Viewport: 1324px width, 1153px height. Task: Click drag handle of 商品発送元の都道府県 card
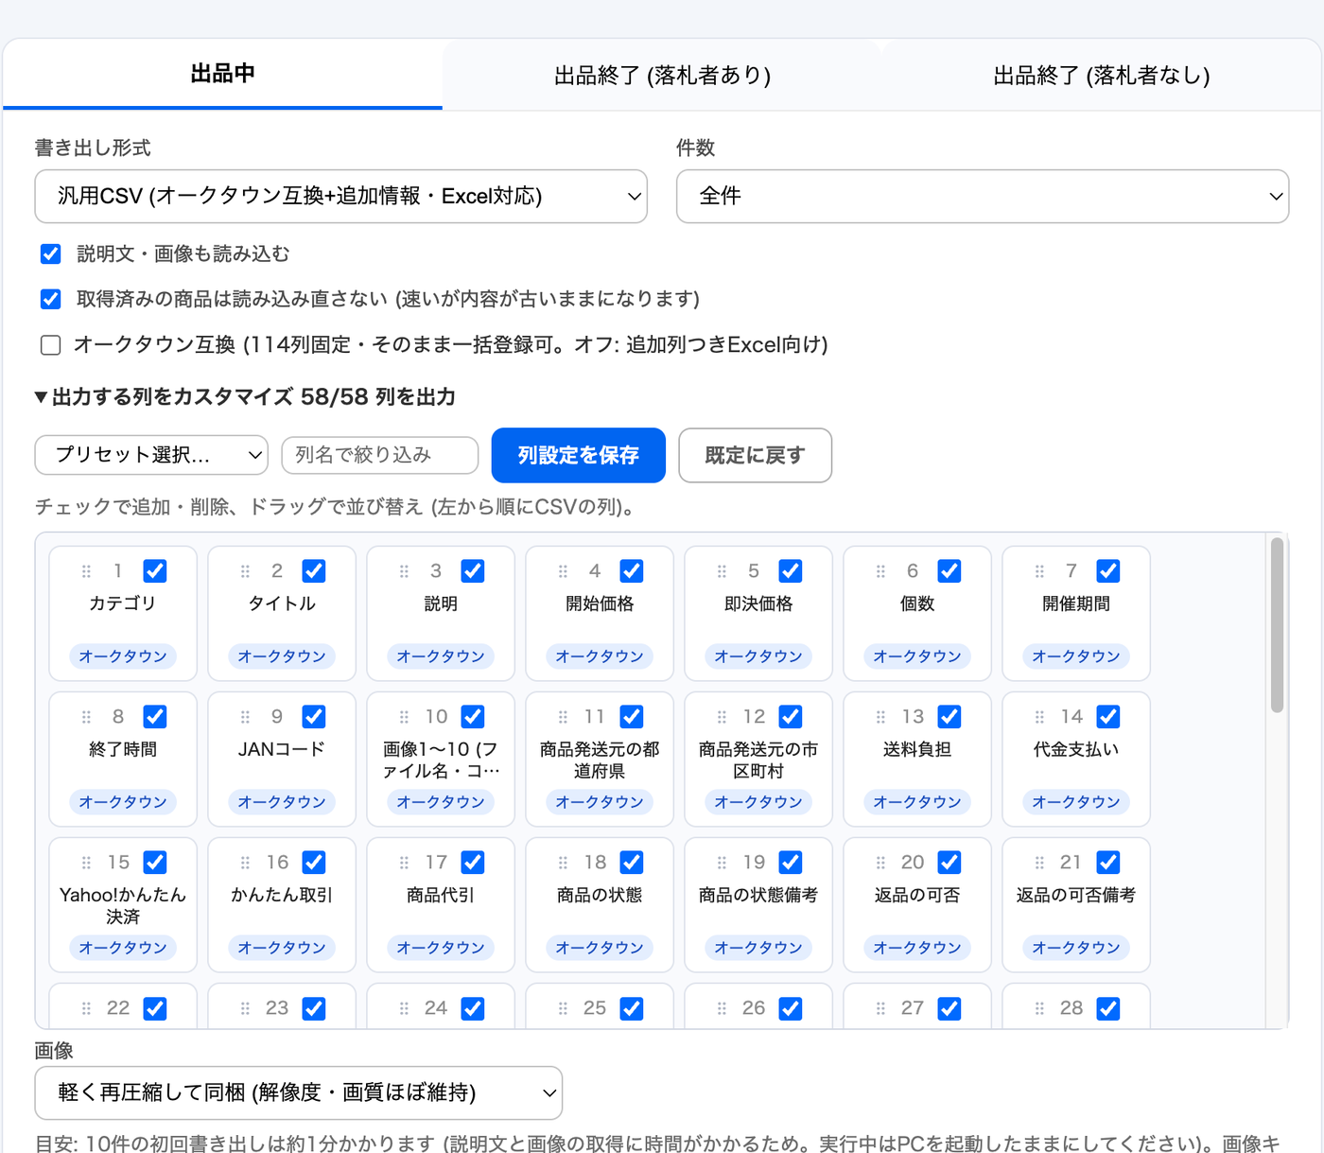click(563, 717)
